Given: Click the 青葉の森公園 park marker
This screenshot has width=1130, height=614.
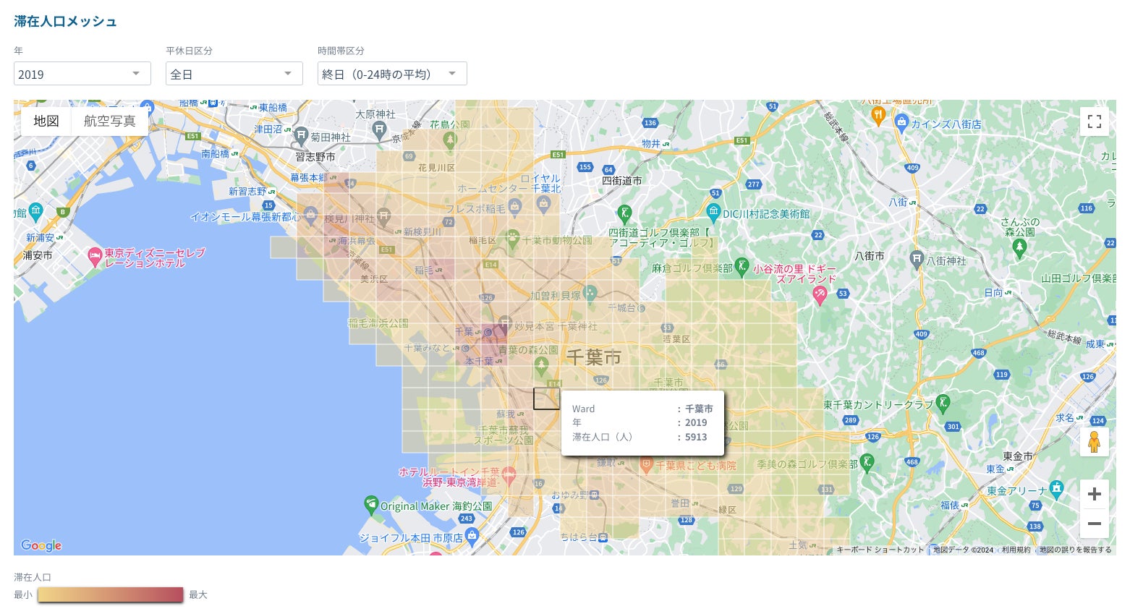Looking at the screenshot, I should coord(541,367).
